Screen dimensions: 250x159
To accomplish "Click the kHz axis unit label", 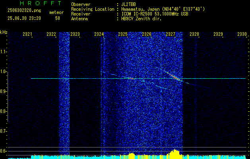I will click(4, 32).
